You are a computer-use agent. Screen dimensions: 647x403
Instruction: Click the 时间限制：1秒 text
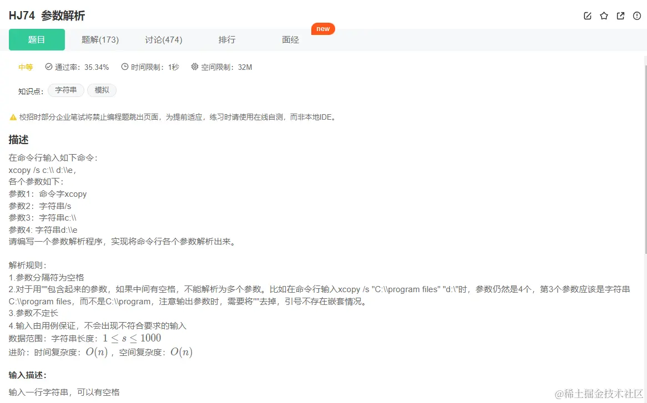(x=155, y=67)
